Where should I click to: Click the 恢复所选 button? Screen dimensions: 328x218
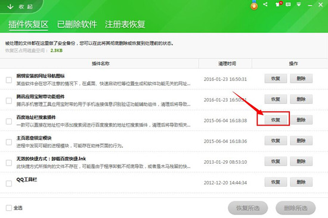[247, 208]
